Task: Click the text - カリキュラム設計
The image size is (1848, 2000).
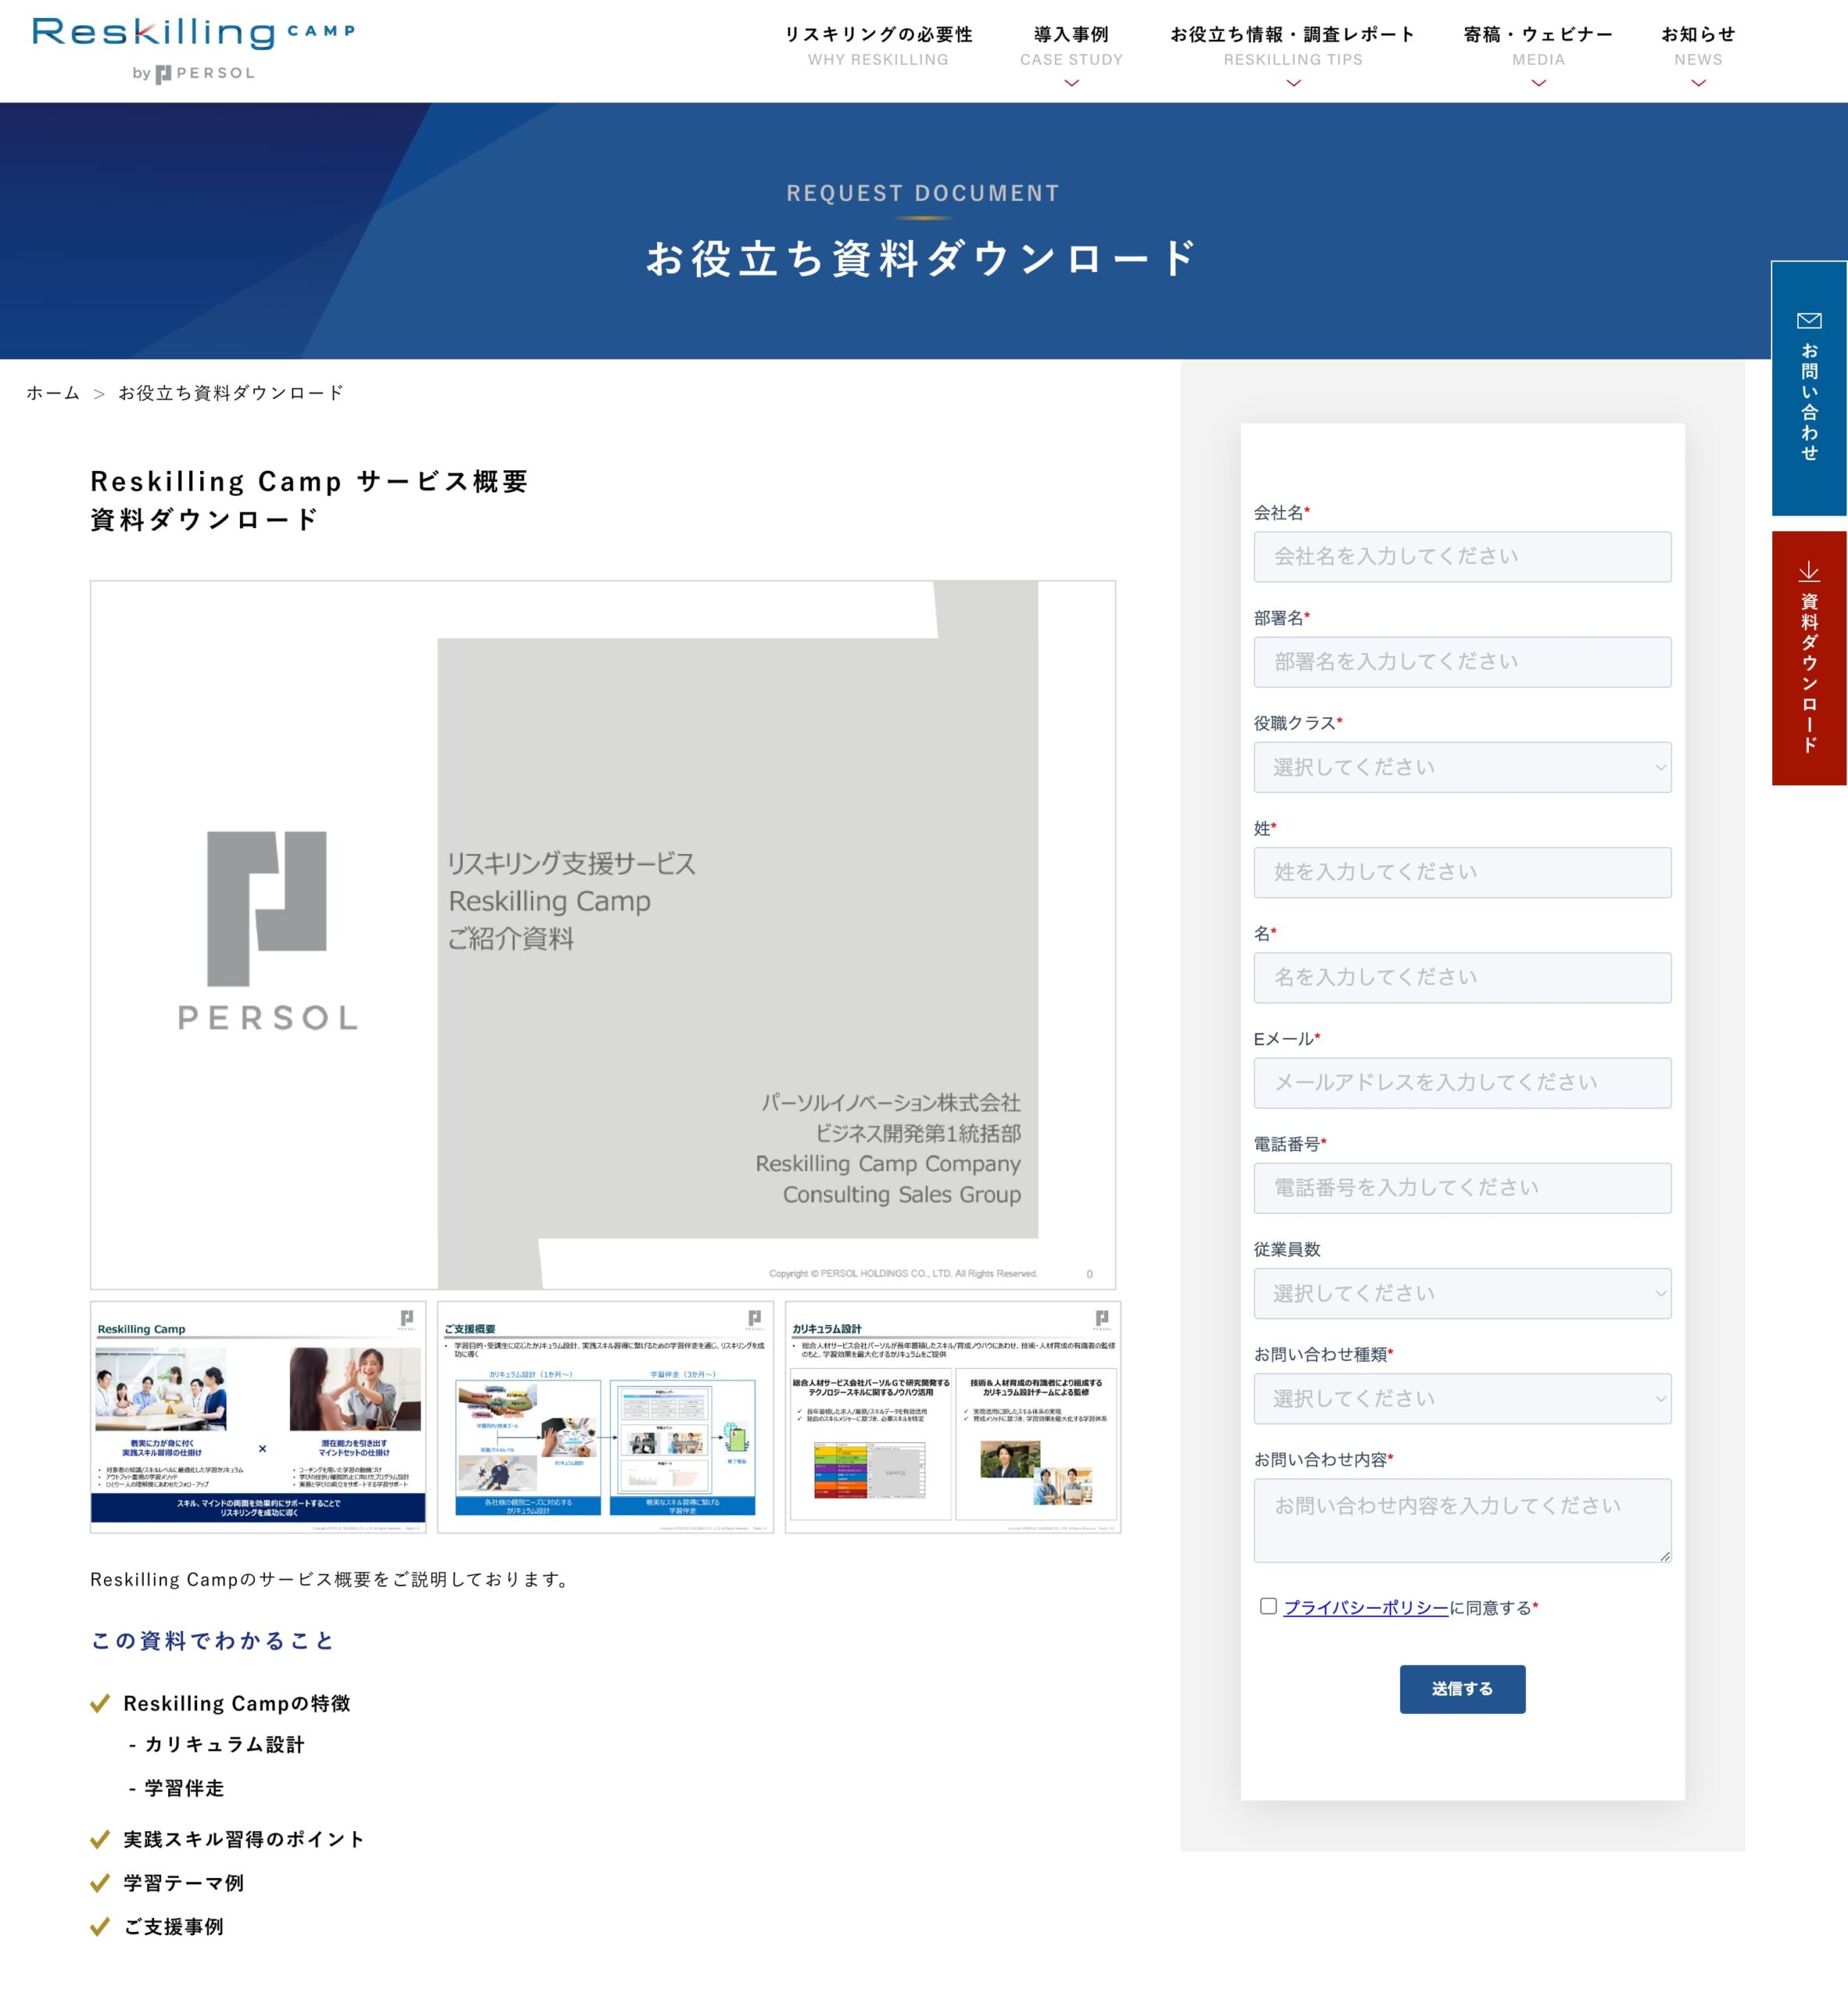Action: (216, 1745)
